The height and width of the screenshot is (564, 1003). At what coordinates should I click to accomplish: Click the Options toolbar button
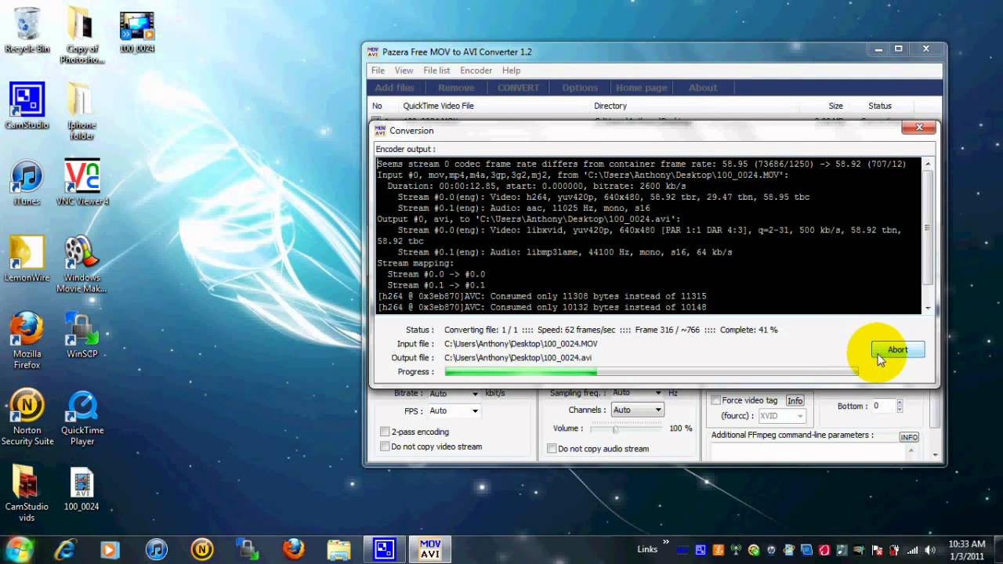click(x=580, y=88)
